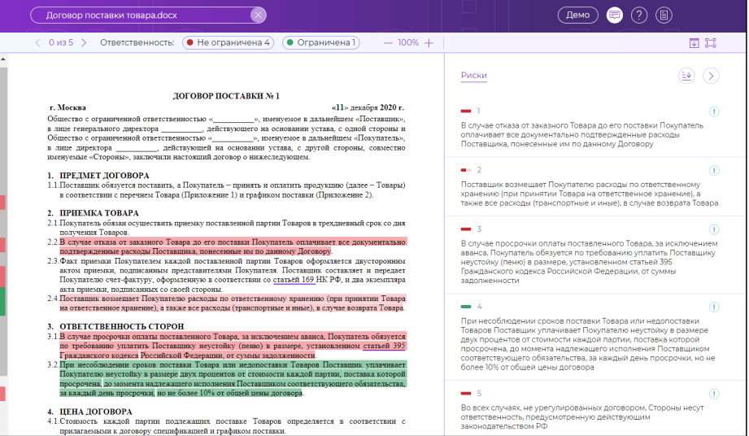Click the green marker on document scrollbar
Screen dimensions: 749x436
click(x=2, y=301)
